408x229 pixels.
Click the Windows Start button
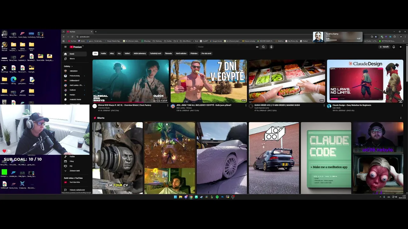pos(175,197)
